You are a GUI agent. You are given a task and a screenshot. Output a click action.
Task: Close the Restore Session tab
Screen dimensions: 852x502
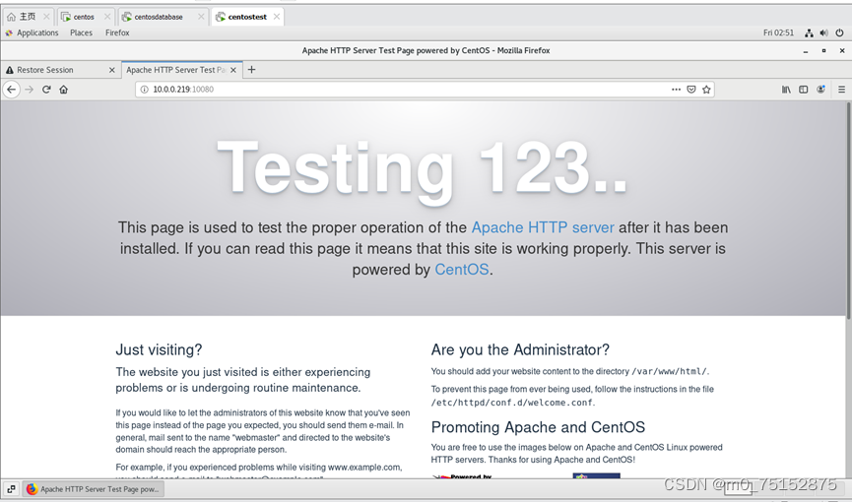pos(112,70)
